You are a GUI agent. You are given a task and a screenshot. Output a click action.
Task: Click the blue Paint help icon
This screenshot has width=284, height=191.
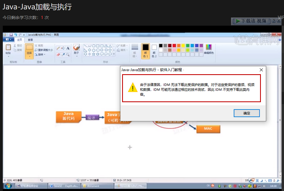click(x=280, y=40)
